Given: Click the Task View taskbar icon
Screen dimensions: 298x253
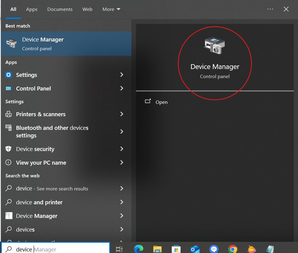Looking at the screenshot, I should (x=120, y=249).
